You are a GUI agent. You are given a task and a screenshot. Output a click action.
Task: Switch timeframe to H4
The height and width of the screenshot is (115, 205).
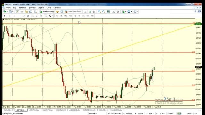[x=79, y=16]
